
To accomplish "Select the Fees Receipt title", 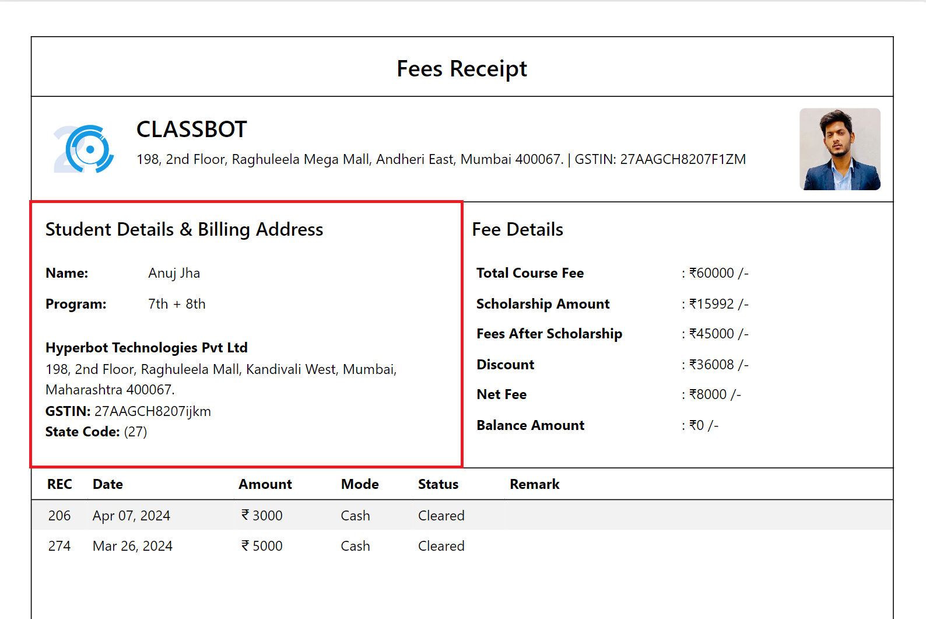I will coord(462,69).
